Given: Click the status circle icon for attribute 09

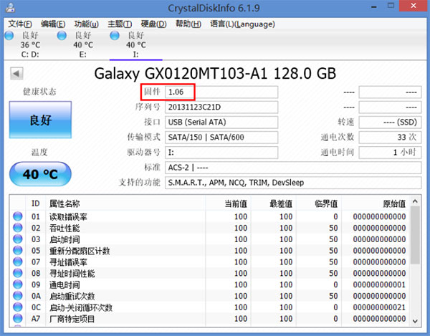Looking at the screenshot, I should [x=18, y=284].
